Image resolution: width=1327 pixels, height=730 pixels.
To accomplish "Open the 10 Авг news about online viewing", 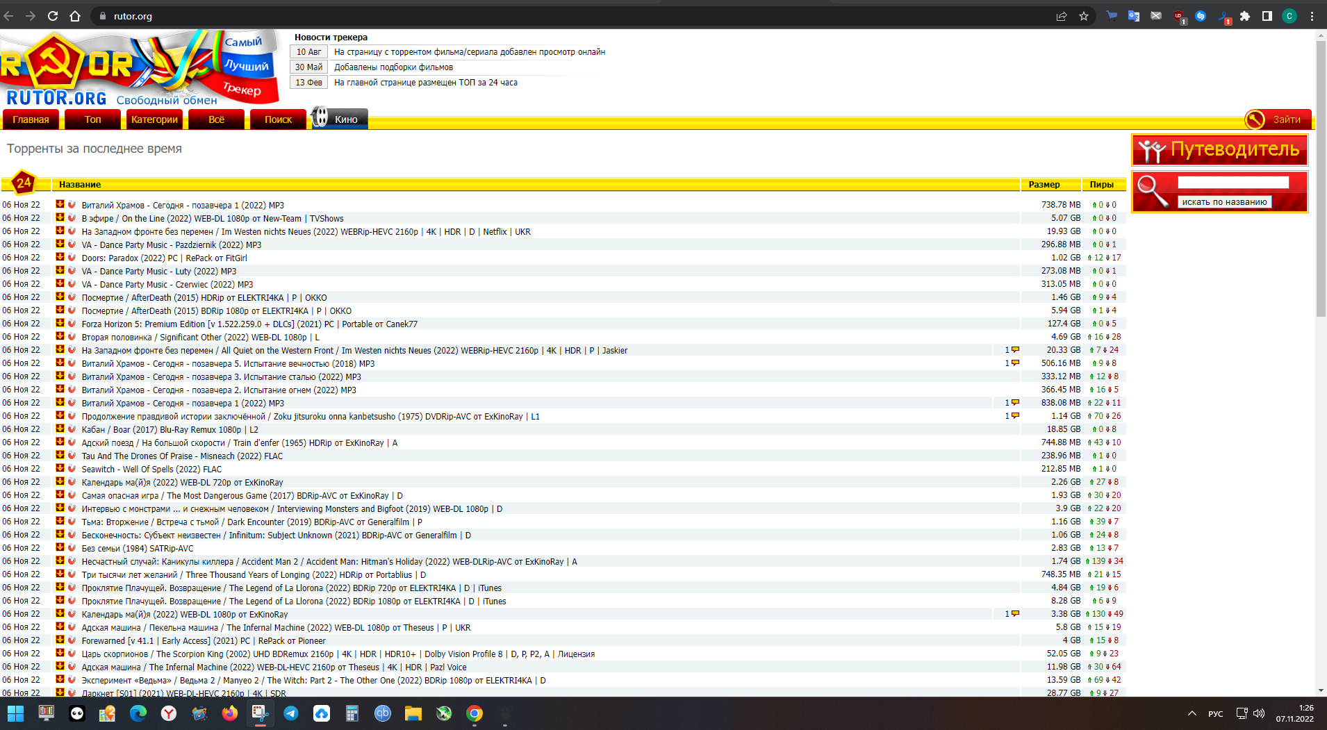I will (x=470, y=52).
